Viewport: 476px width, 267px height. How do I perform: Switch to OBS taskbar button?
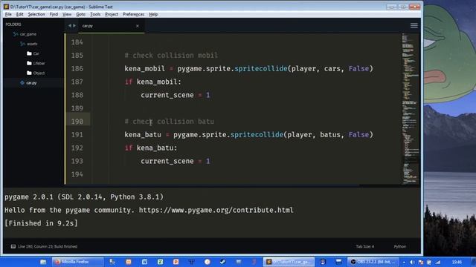point(373,262)
